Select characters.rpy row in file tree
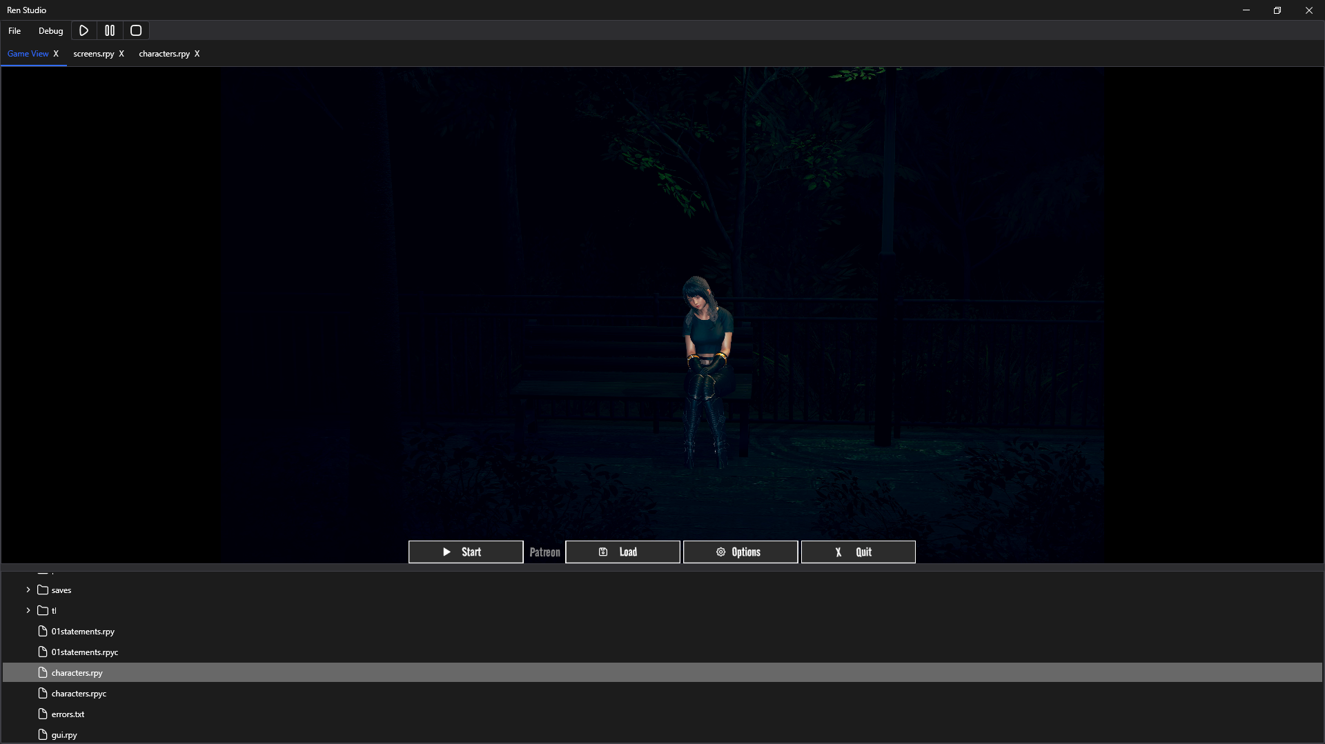The height and width of the screenshot is (744, 1325). click(662, 672)
